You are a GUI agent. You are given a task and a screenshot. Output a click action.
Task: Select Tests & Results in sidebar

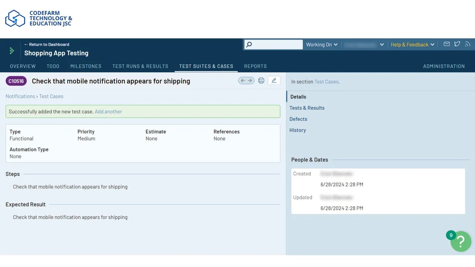307,108
